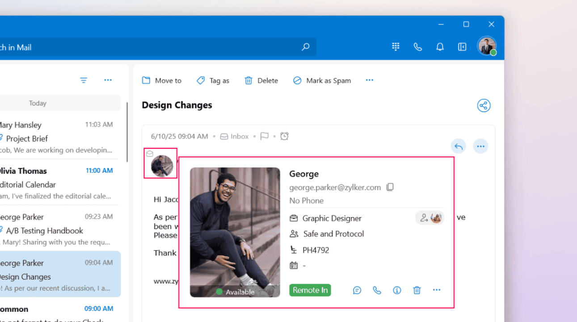Open the mail list filter menu
This screenshot has width=577, height=322.
pyautogui.click(x=84, y=80)
